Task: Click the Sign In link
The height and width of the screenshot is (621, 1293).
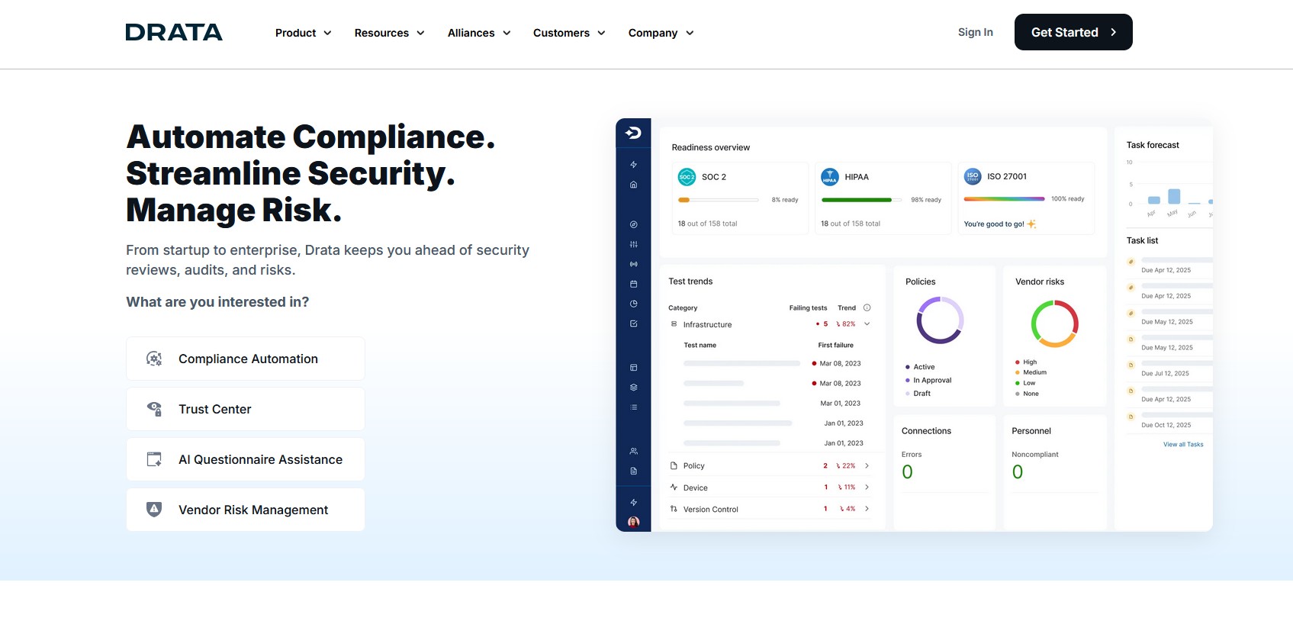Action: (976, 32)
